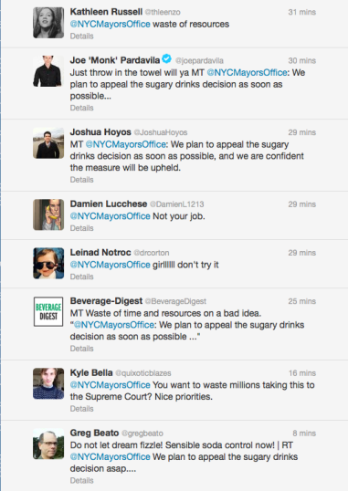
Task: Click Greg Beato's avatar image
Action: (48, 444)
